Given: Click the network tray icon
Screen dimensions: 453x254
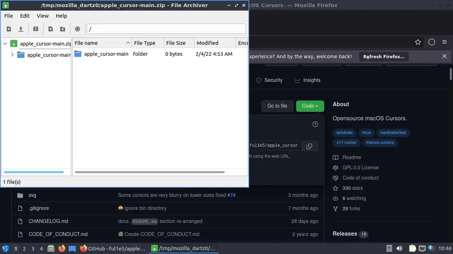Looking at the screenshot, I should (422, 248).
